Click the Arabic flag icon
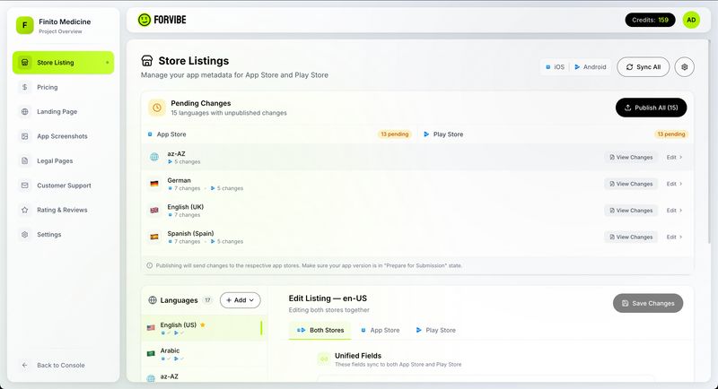The height and width of the screenshot is (389, 718). tap(151, 354)
